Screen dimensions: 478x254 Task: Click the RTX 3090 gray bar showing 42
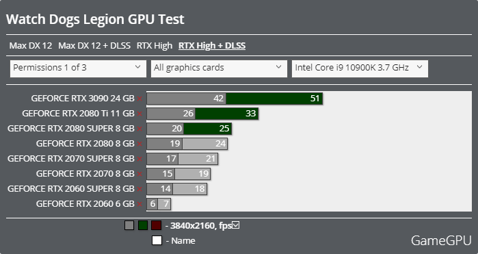pos(186,99)
